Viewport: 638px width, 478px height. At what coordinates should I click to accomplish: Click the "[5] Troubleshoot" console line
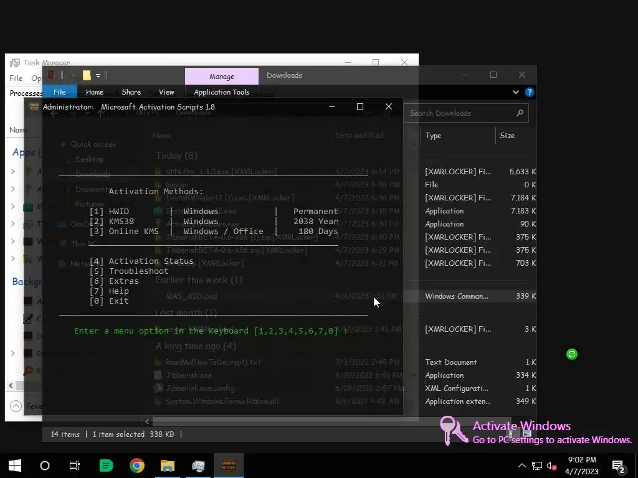pyautogui.click(x=128, y=271)
